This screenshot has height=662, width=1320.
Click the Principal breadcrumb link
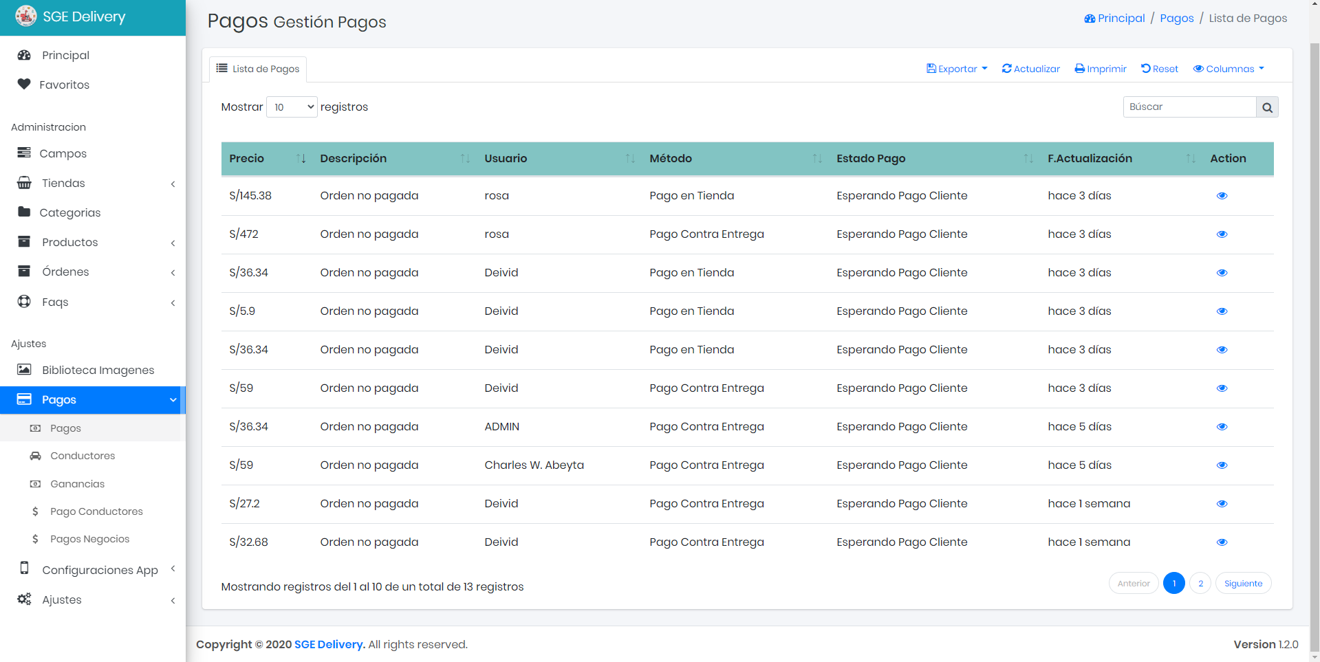[1114, 19]
